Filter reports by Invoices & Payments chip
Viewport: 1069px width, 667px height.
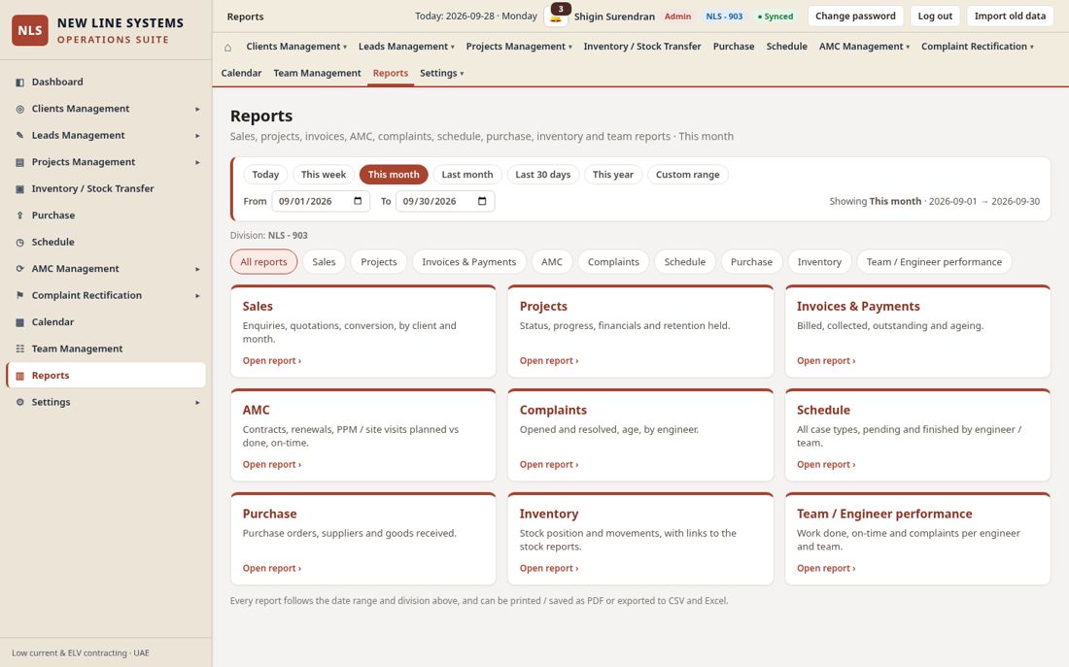point(469,261)
